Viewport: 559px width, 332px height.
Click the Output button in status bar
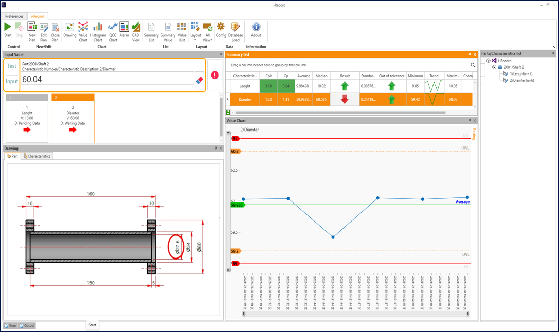point(27,326)
